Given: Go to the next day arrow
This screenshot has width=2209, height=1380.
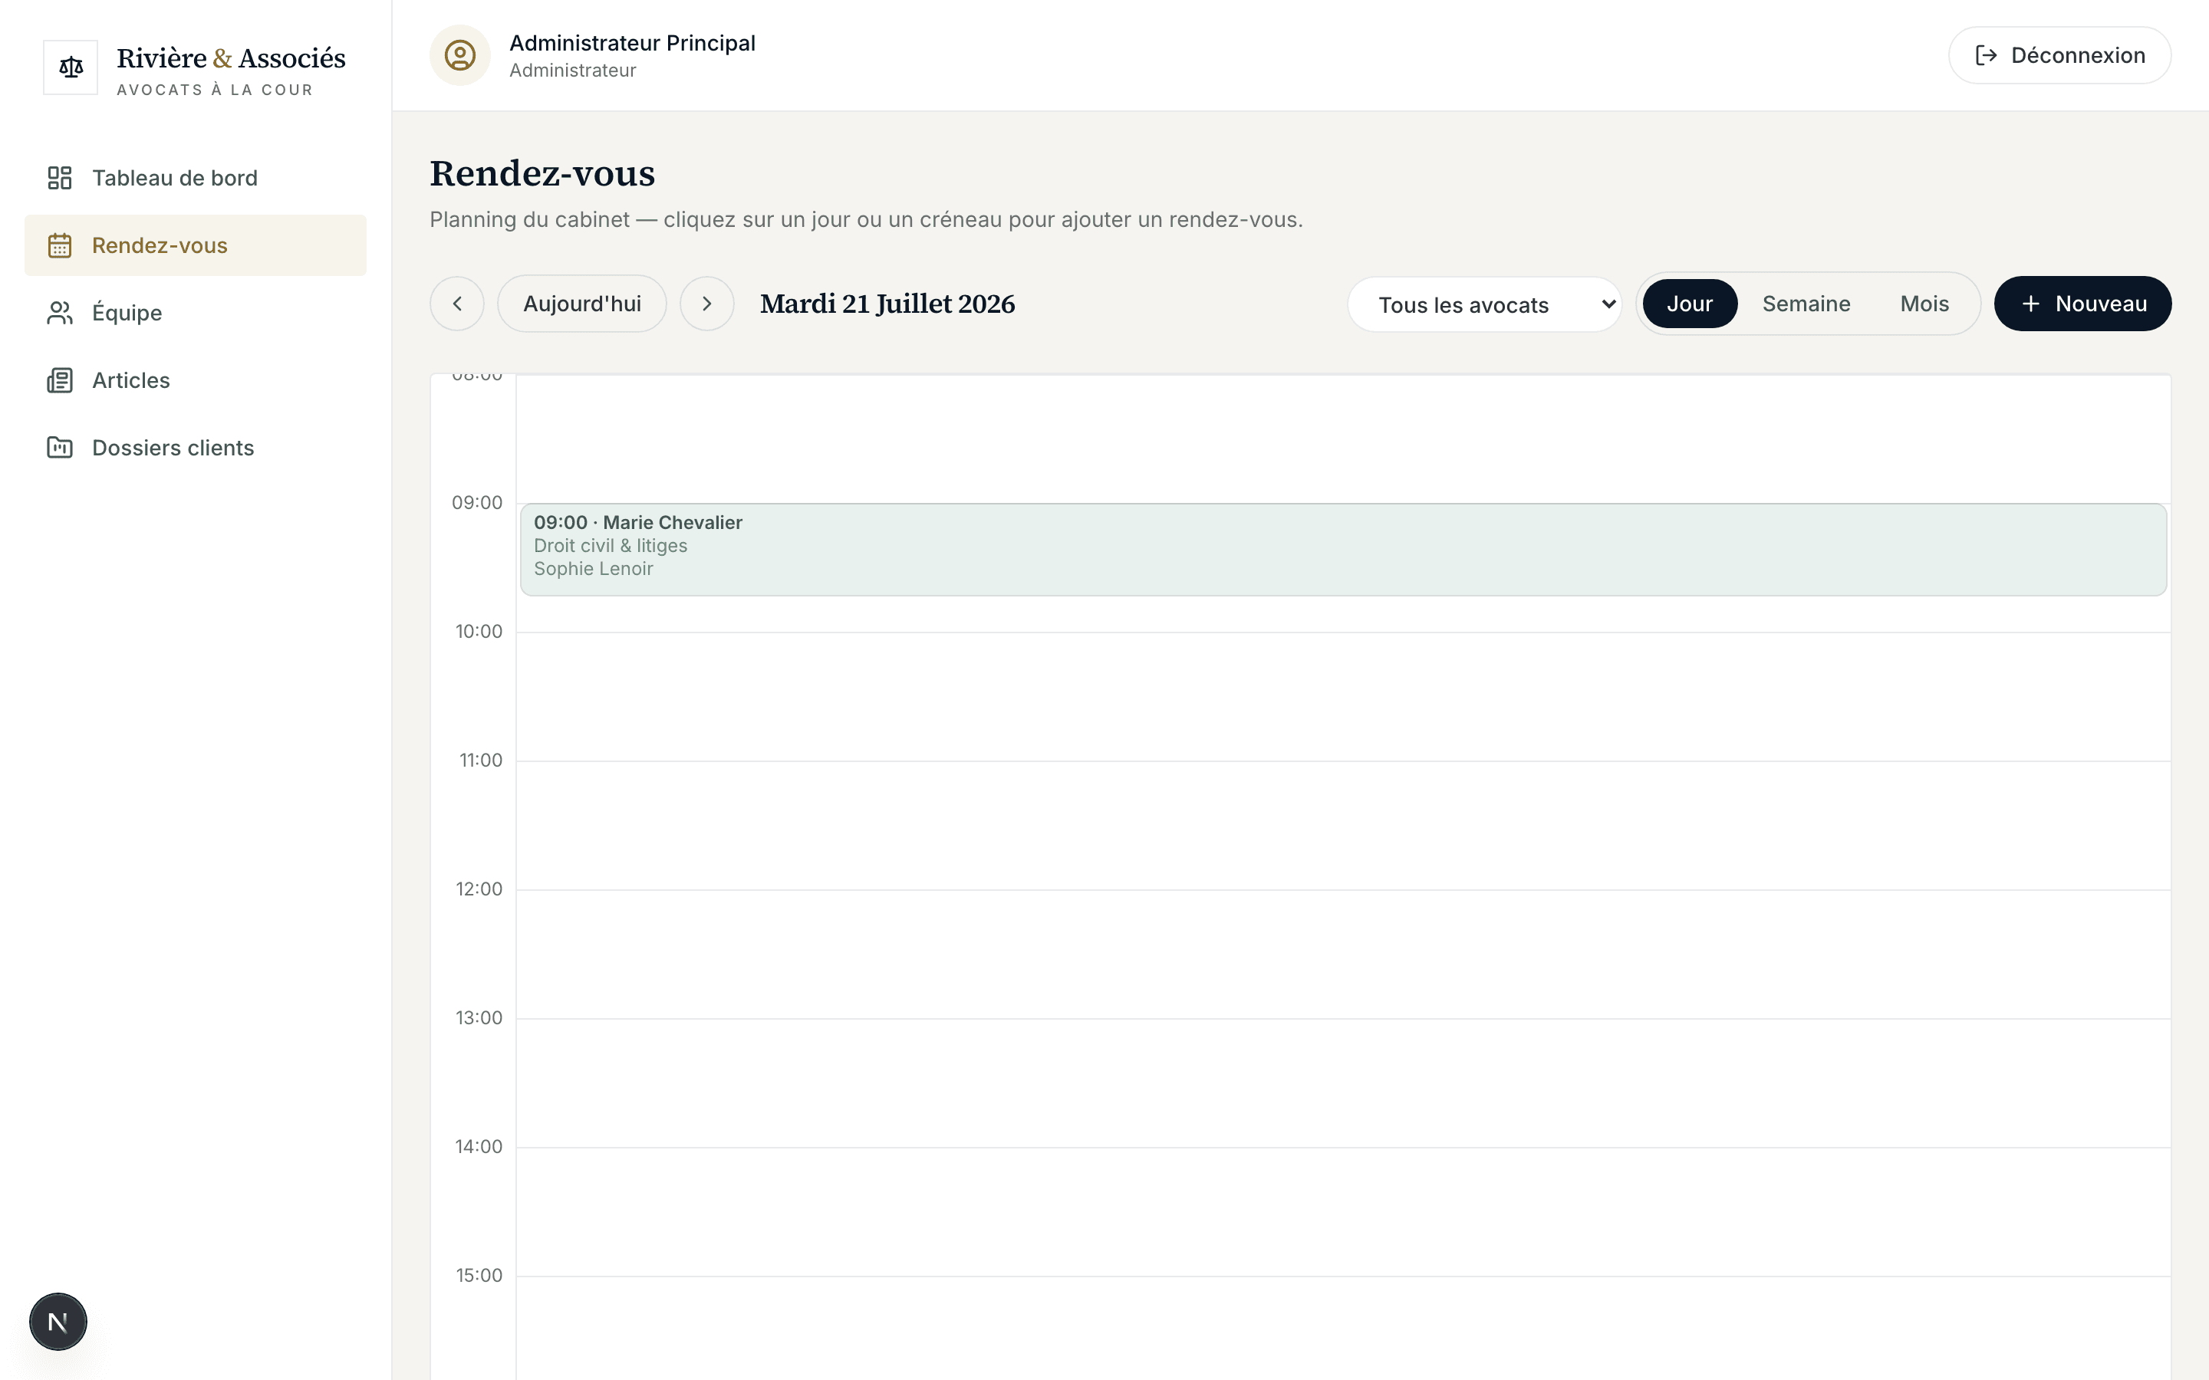Looking at the screenshot, I should (x=707, y=304).
